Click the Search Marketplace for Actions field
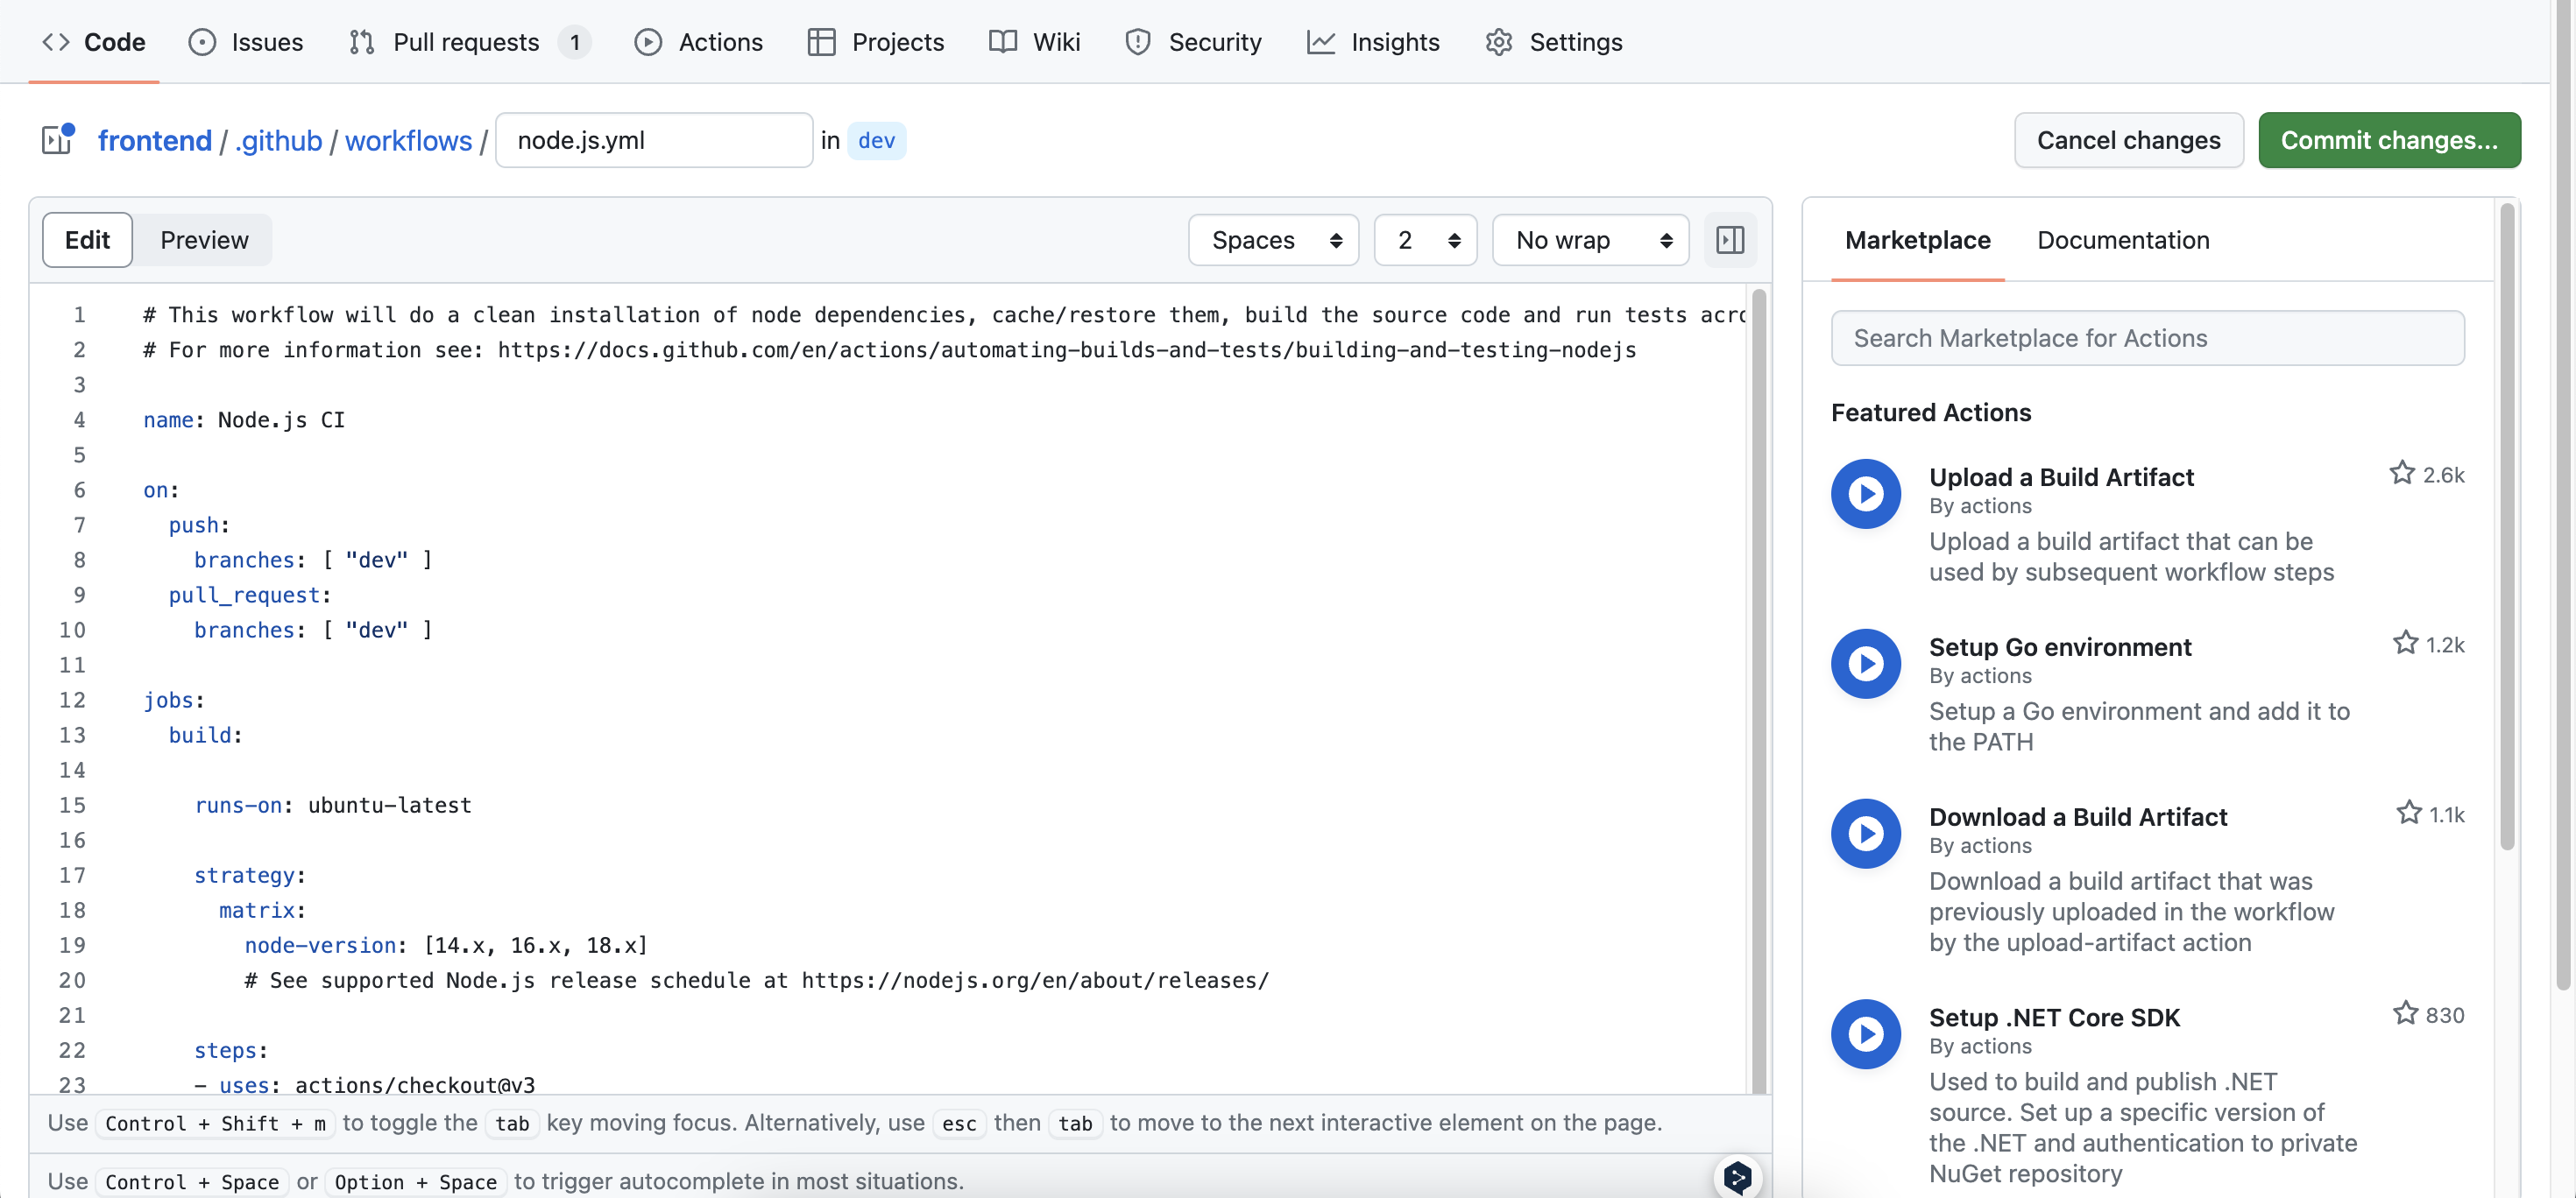 [2147, 338]
